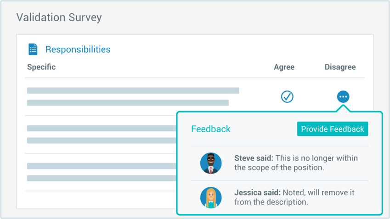This screenshot has height=219, width=390.
Task: Click the Feedback popup heading
Action: 211,129
